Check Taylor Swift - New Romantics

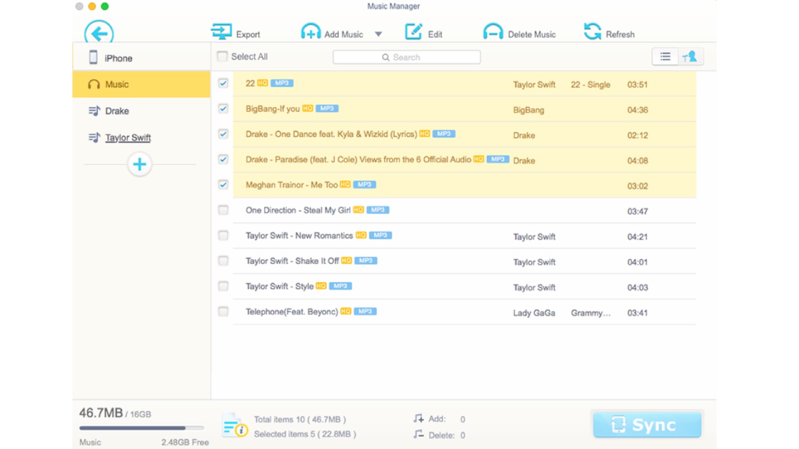point(223,235)
